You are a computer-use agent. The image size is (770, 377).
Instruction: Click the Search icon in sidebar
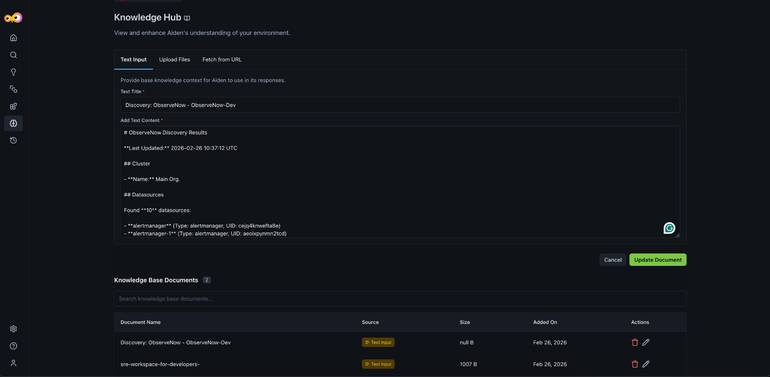click(14, 55)
